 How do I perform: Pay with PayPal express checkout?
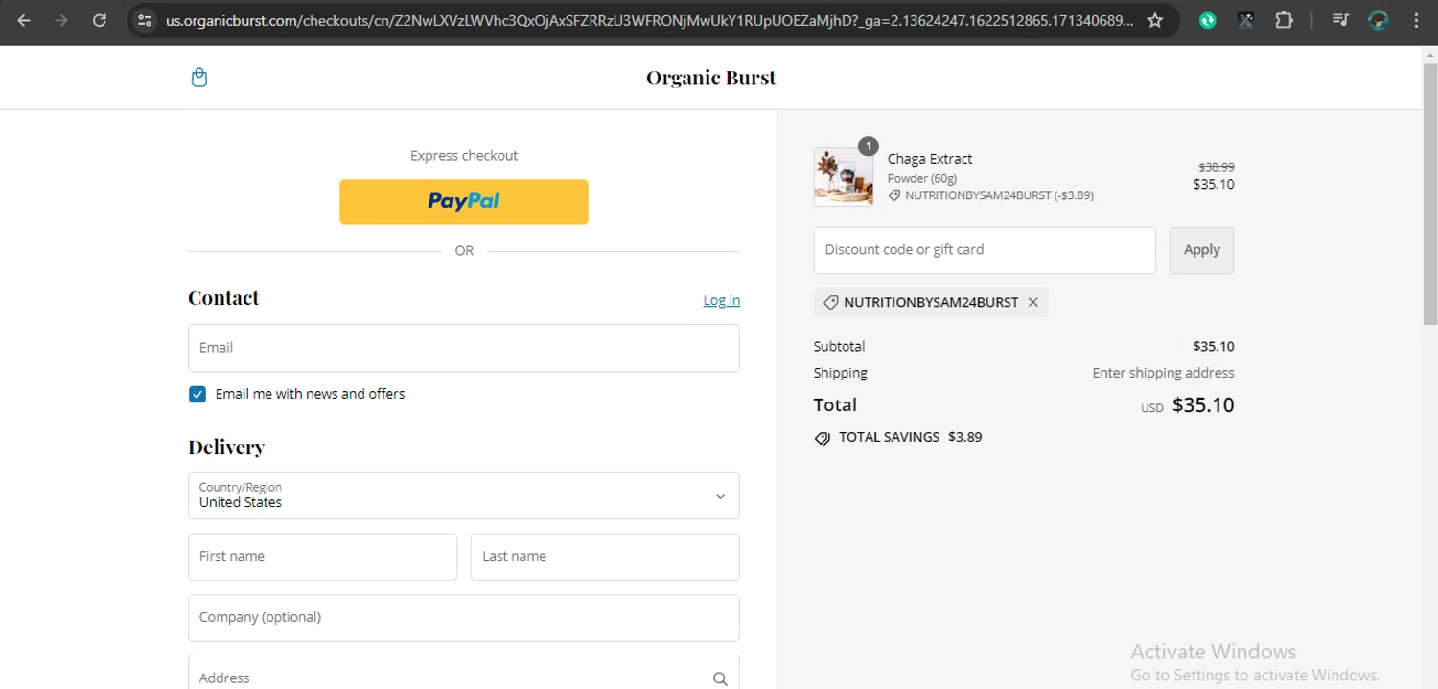(x=464, y=201)
